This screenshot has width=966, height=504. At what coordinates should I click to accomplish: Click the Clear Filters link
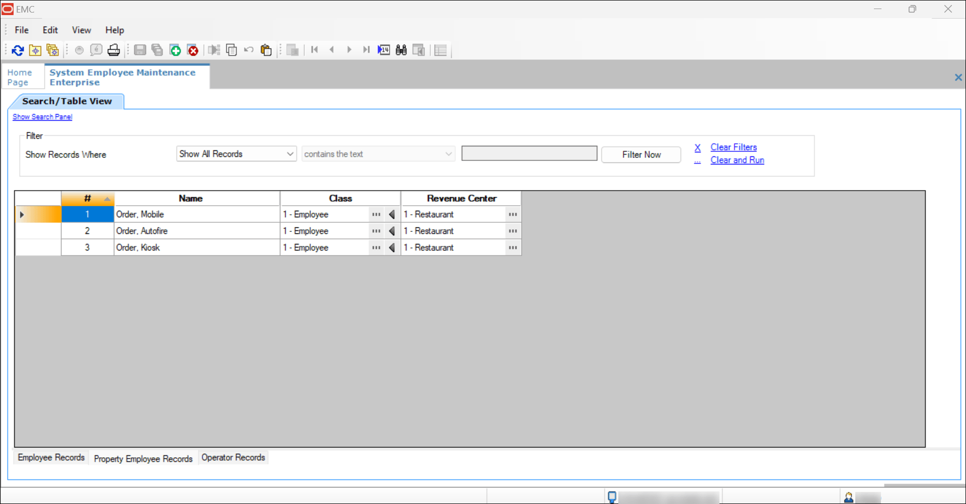pyautogui.click(x=734, y=147)
